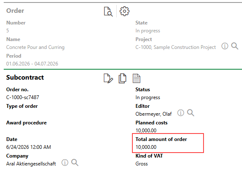Select the Planned costs value 10,000.00
This screenshot has height=170, width=242.
click(x=146, y=130)
